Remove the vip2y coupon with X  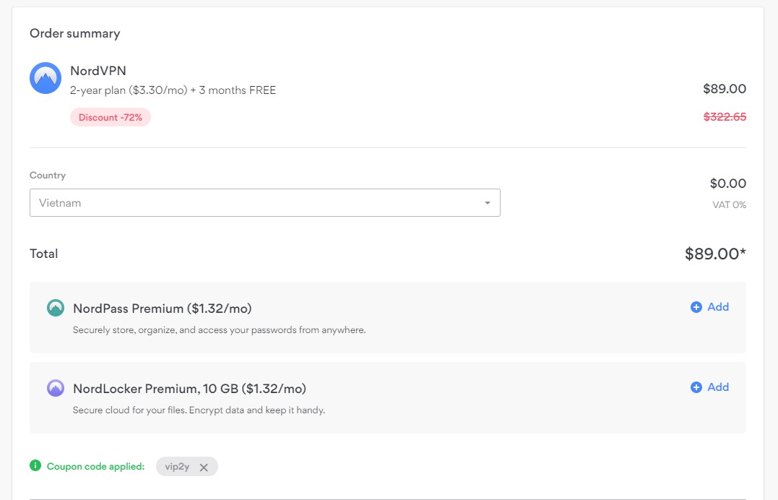coord(204,467)
